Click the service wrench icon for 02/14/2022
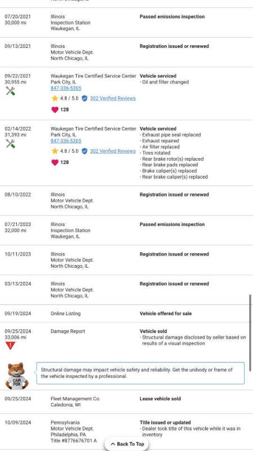 (x=10, y=144)
